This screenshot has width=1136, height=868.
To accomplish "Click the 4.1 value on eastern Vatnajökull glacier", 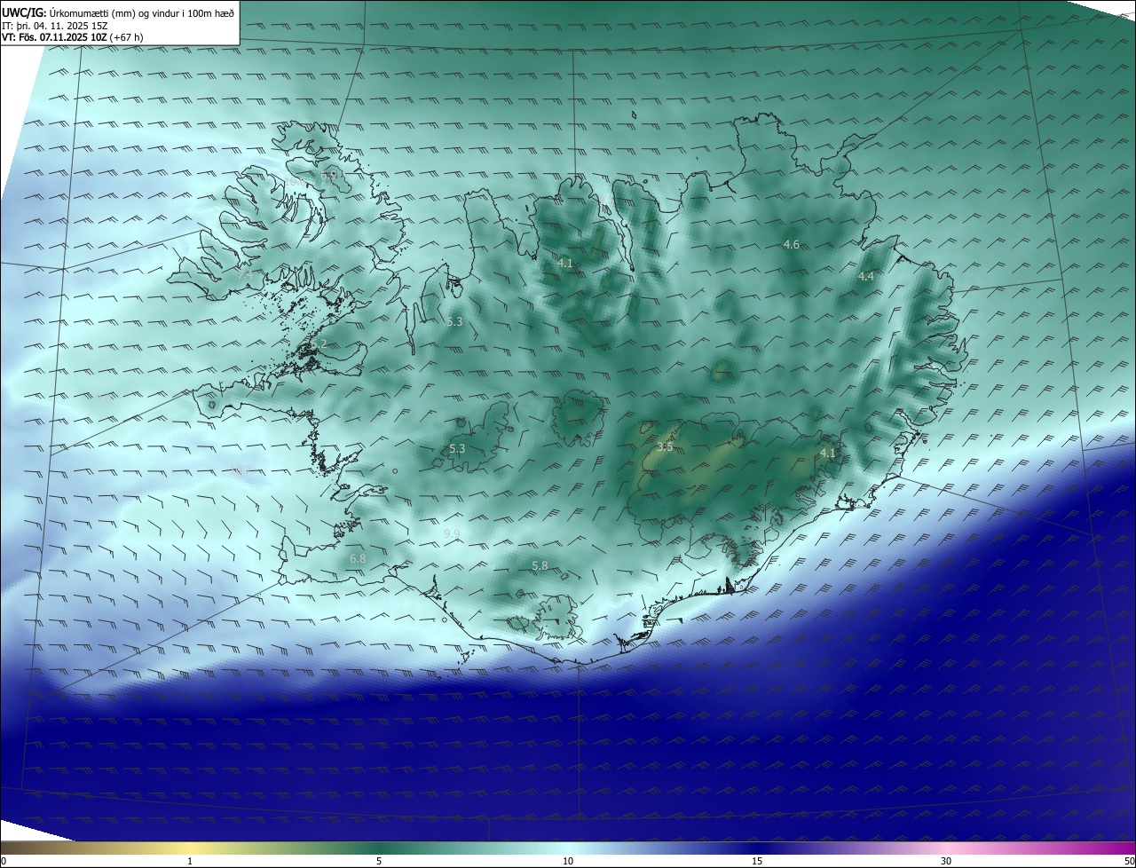I will point(828,453).
